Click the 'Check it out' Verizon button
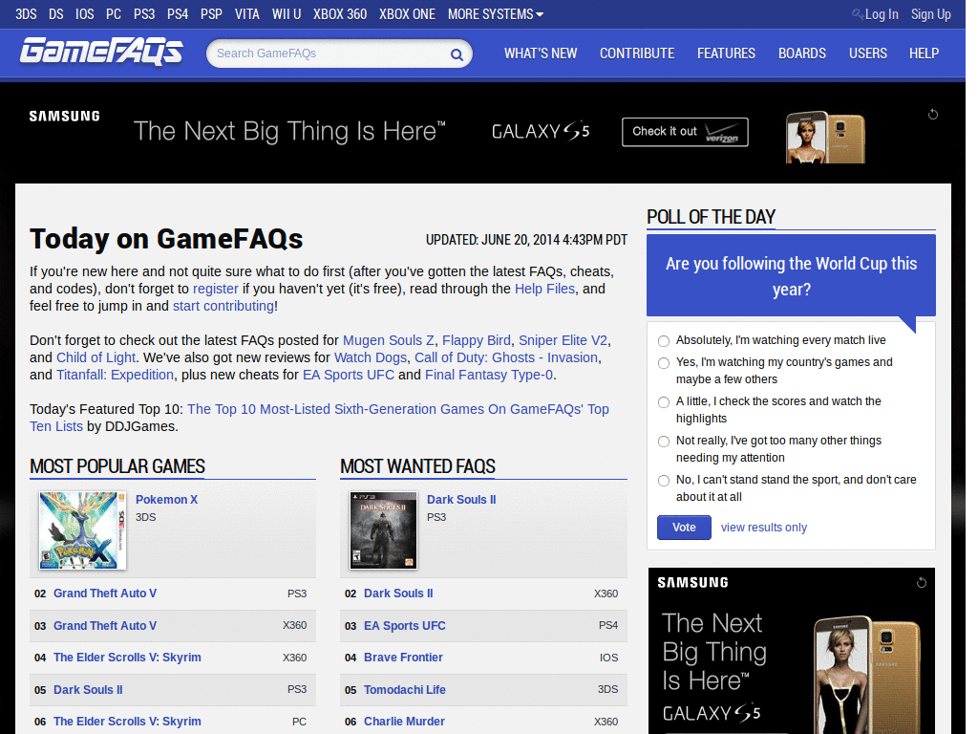 (x=685, y=132)
